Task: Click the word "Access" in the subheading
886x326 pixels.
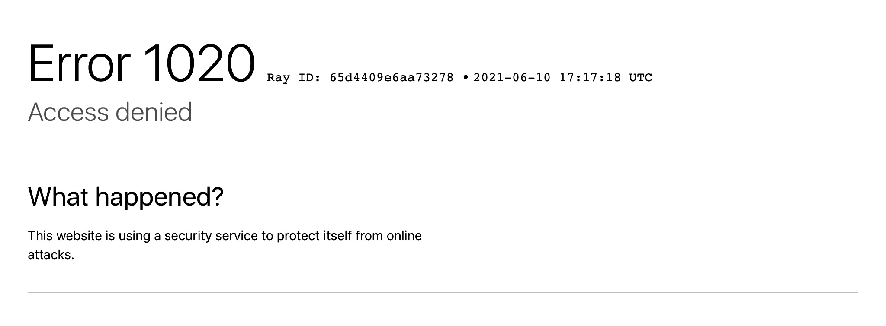Action: point(68,112)
